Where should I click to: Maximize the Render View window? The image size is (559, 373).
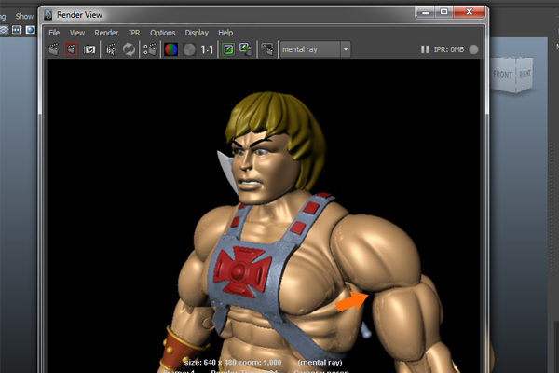pos(443,12)
